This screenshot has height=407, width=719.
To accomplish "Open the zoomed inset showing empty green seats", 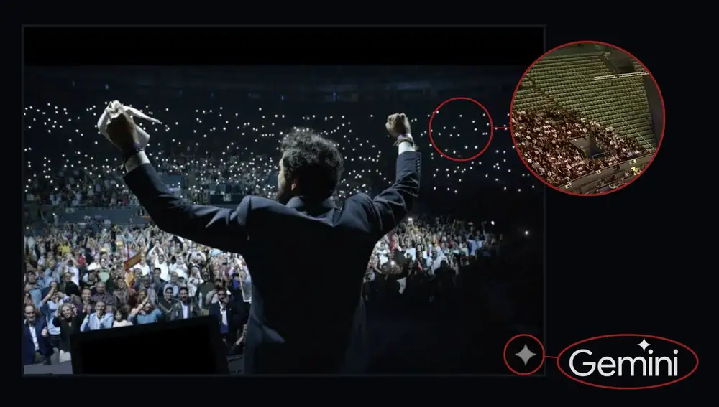I will (x=587, y=118).
